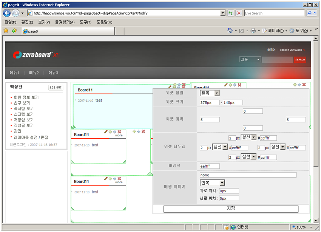Open the top border style 실선 dropdown
Screen dimensions: 321x232
(x=248, y=137)
